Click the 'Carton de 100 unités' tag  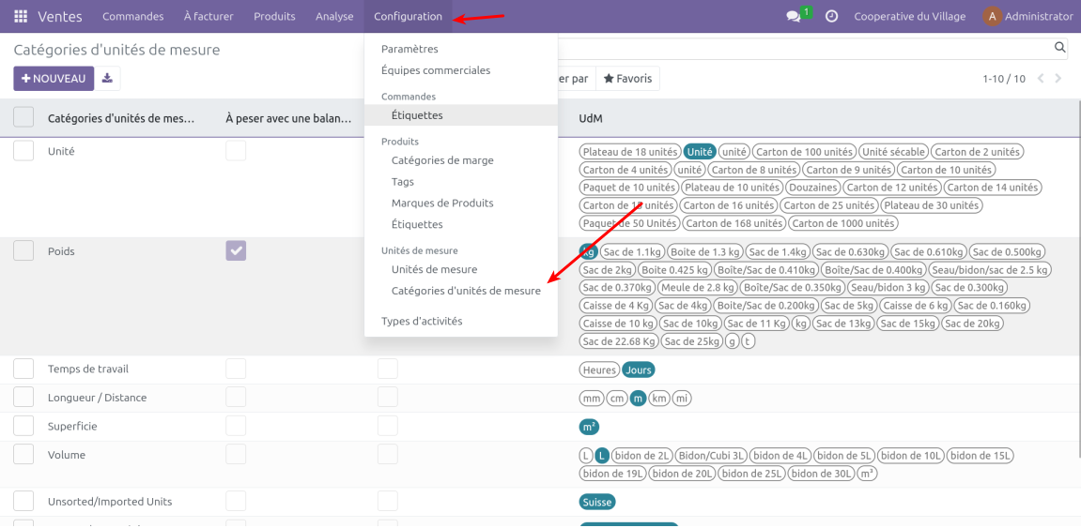click(804, 152)
